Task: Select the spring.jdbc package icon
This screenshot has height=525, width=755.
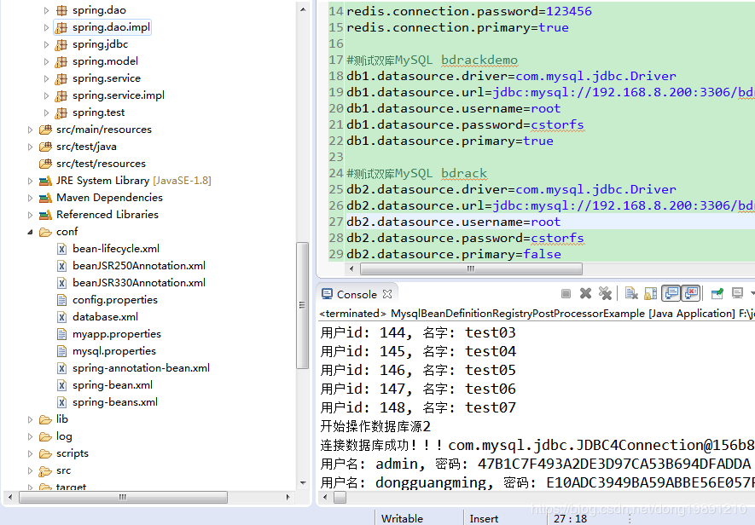Action: [61, 45]
